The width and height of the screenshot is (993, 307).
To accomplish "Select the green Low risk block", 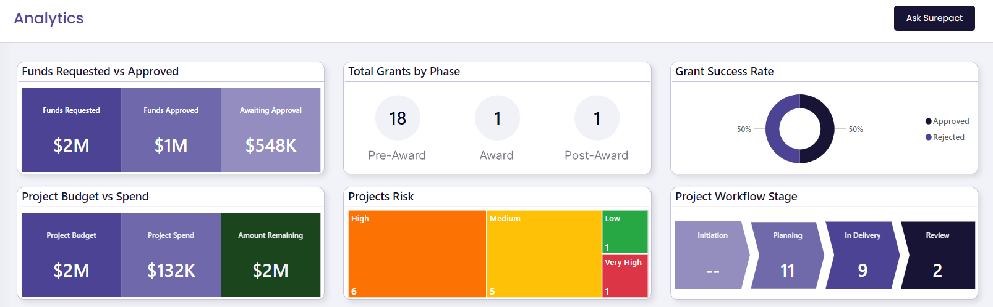I will [625, 232].
